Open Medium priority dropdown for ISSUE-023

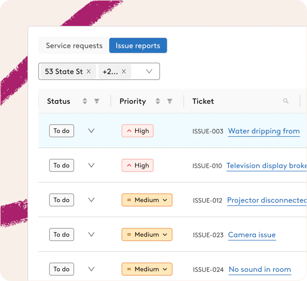pyautogui.click(x=147, y=235)
